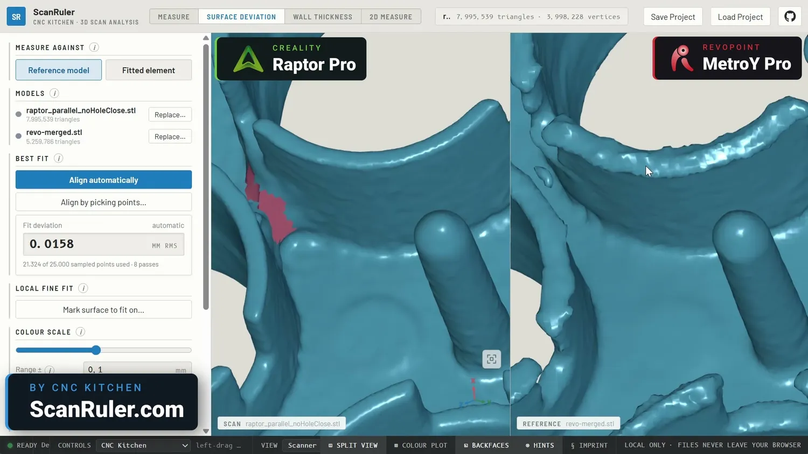
Task: Click the REFERENCE revo-merged.stl viewport label
Action: pos(568,424)
